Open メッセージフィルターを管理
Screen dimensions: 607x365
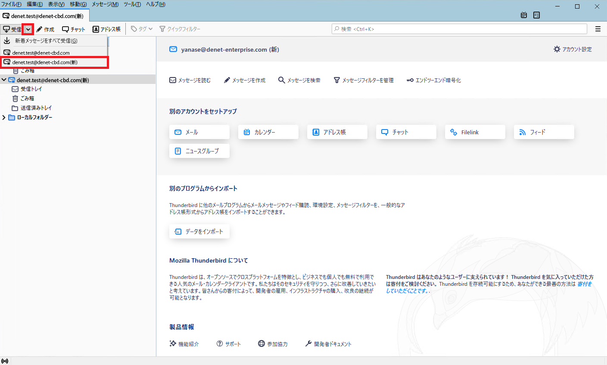(x=364, y=80)
